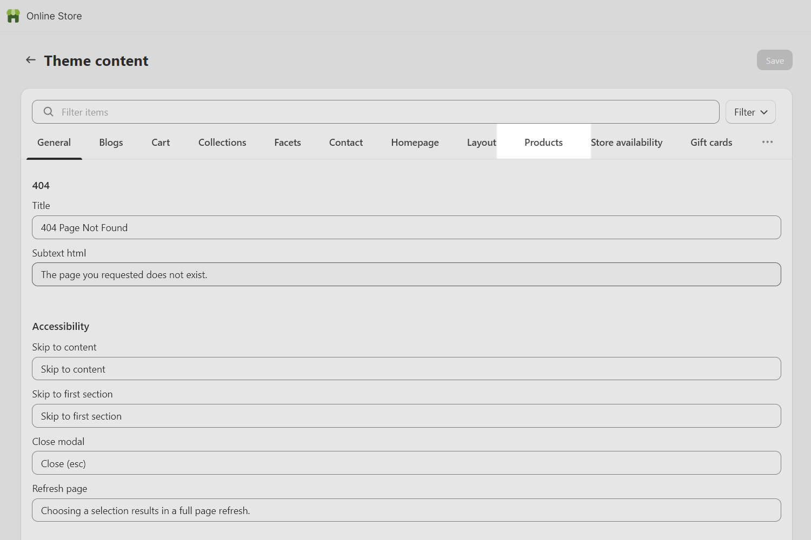Select the Cart tab
Image resolution: width=811 pixels, height=540 pixels.
tap(161, 143)
